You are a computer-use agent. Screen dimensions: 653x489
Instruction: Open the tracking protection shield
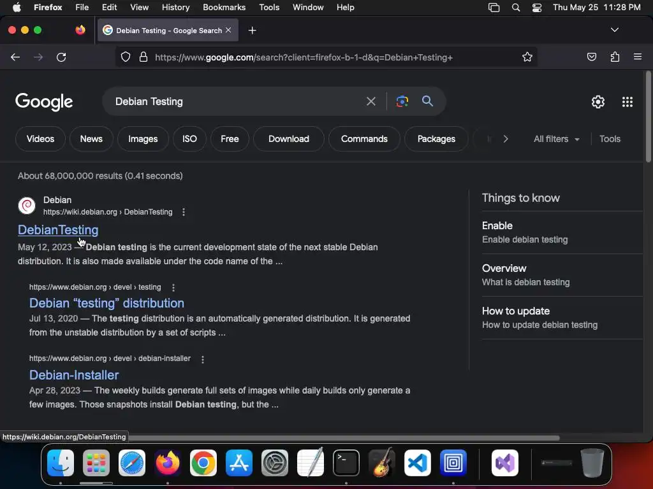126,57
